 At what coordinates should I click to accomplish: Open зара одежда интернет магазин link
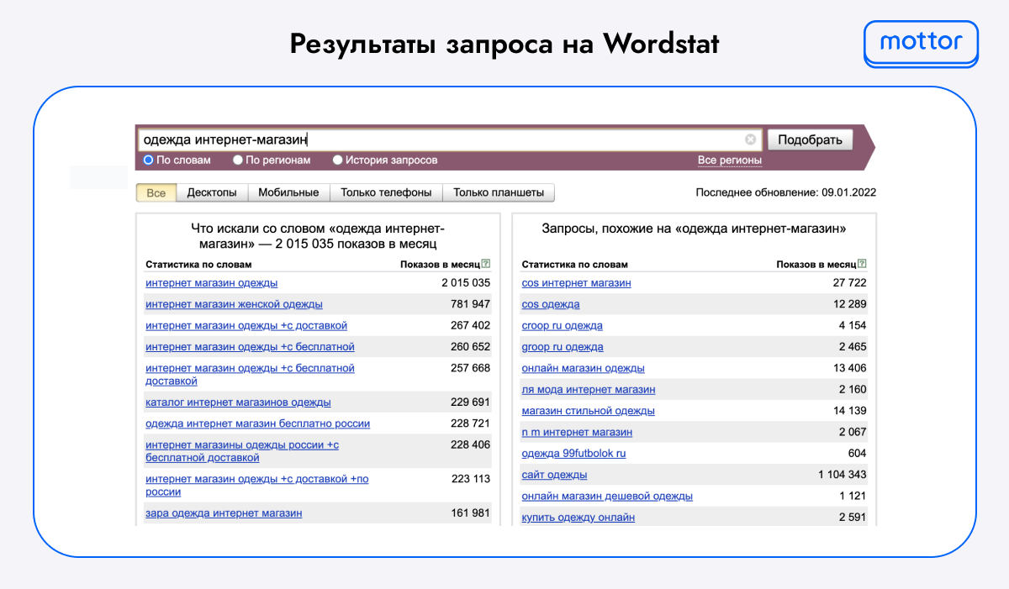pos(224,513)
